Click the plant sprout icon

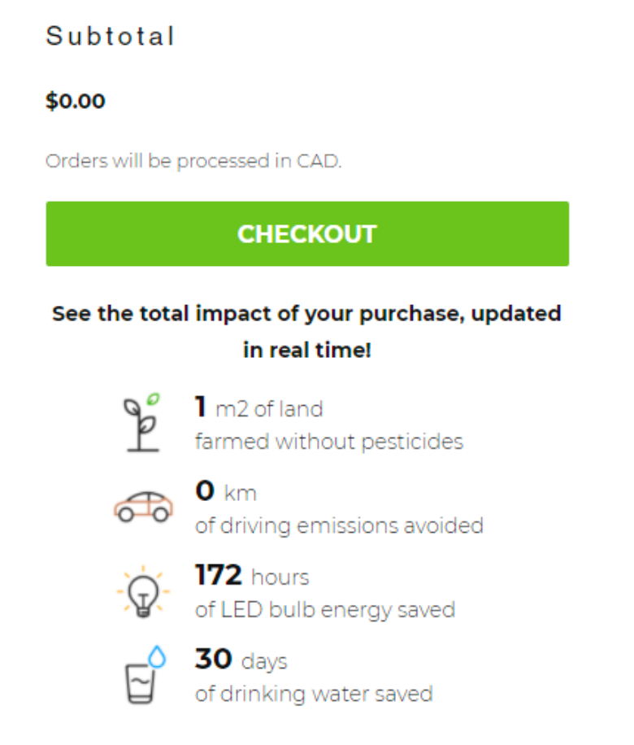point(141,422)
